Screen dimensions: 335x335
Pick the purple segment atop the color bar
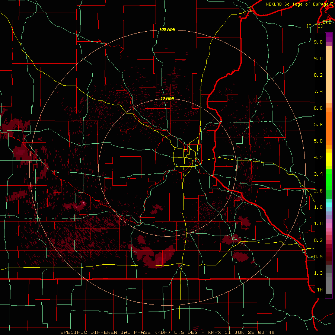pyautogui.click(x=329, y=37)
